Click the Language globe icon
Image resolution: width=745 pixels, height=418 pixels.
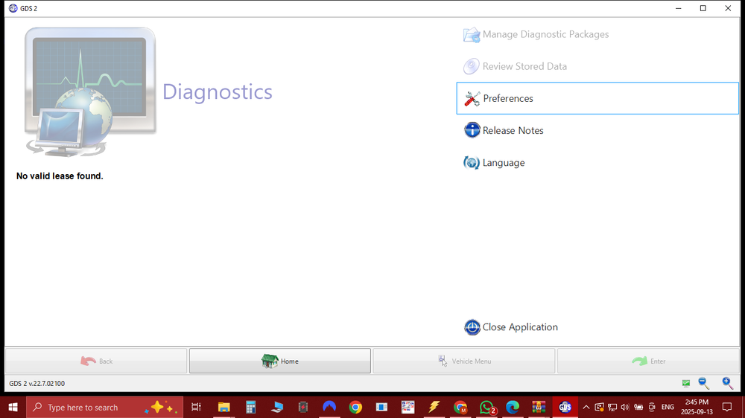pos(472,163)
